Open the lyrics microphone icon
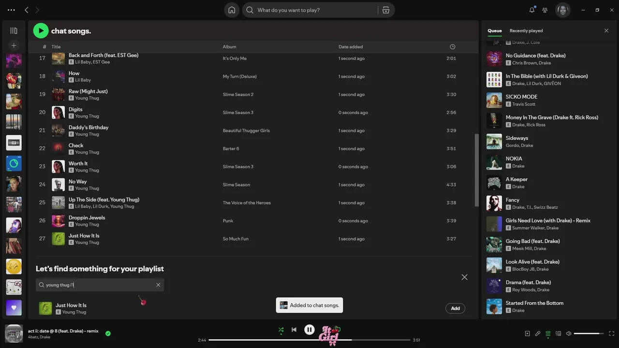Screen dimensions: 619x348 (x=538, y=333)
